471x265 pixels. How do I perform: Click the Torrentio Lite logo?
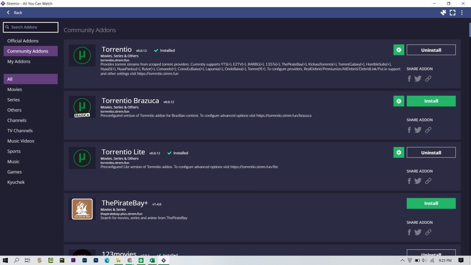click(82, 158)
